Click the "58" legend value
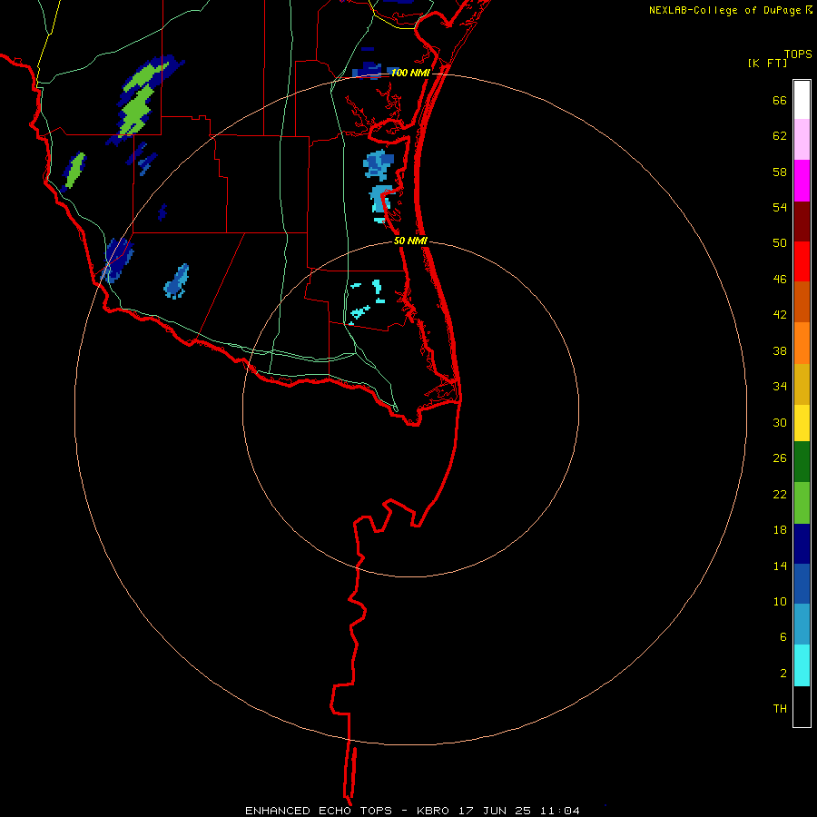The image size is (817, 817). pos(780,172)
